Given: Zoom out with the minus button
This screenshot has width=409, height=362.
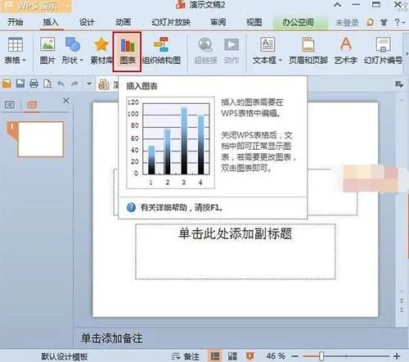Looking at the screenshot, I should 294,356.
